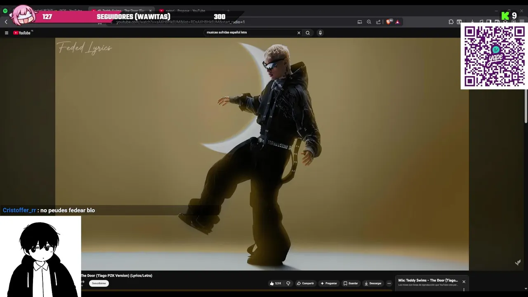This screenshot has width=528, height=297.
Task: Click the video title 'The Door (Tiago PZK Version)'
Action: (x=116, y=276)
